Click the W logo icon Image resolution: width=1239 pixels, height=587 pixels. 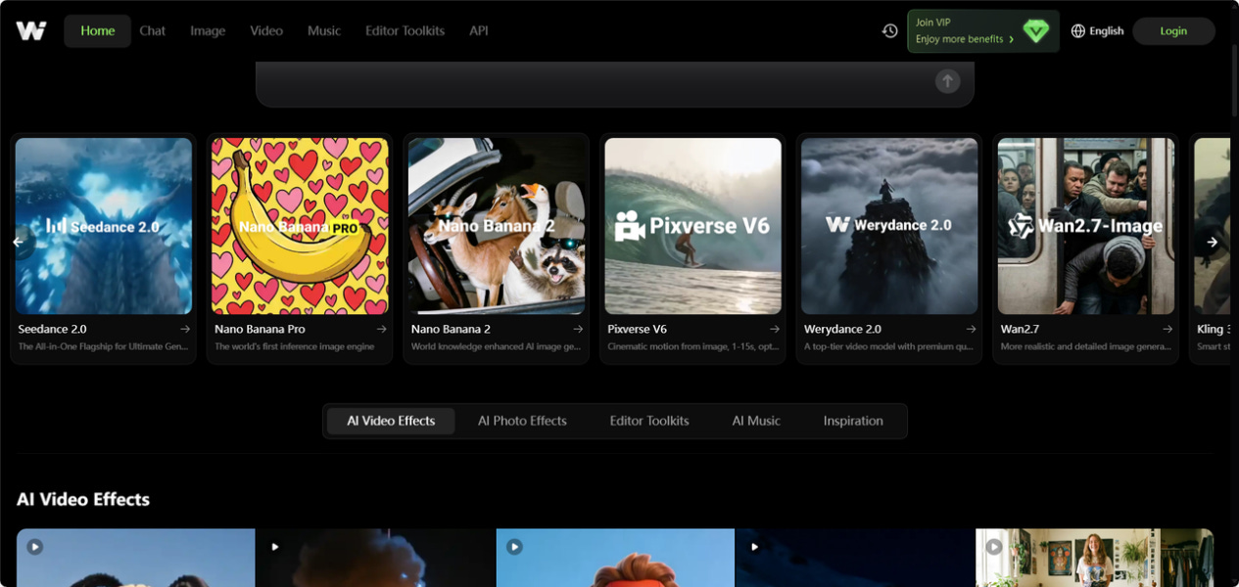point(31,31)
